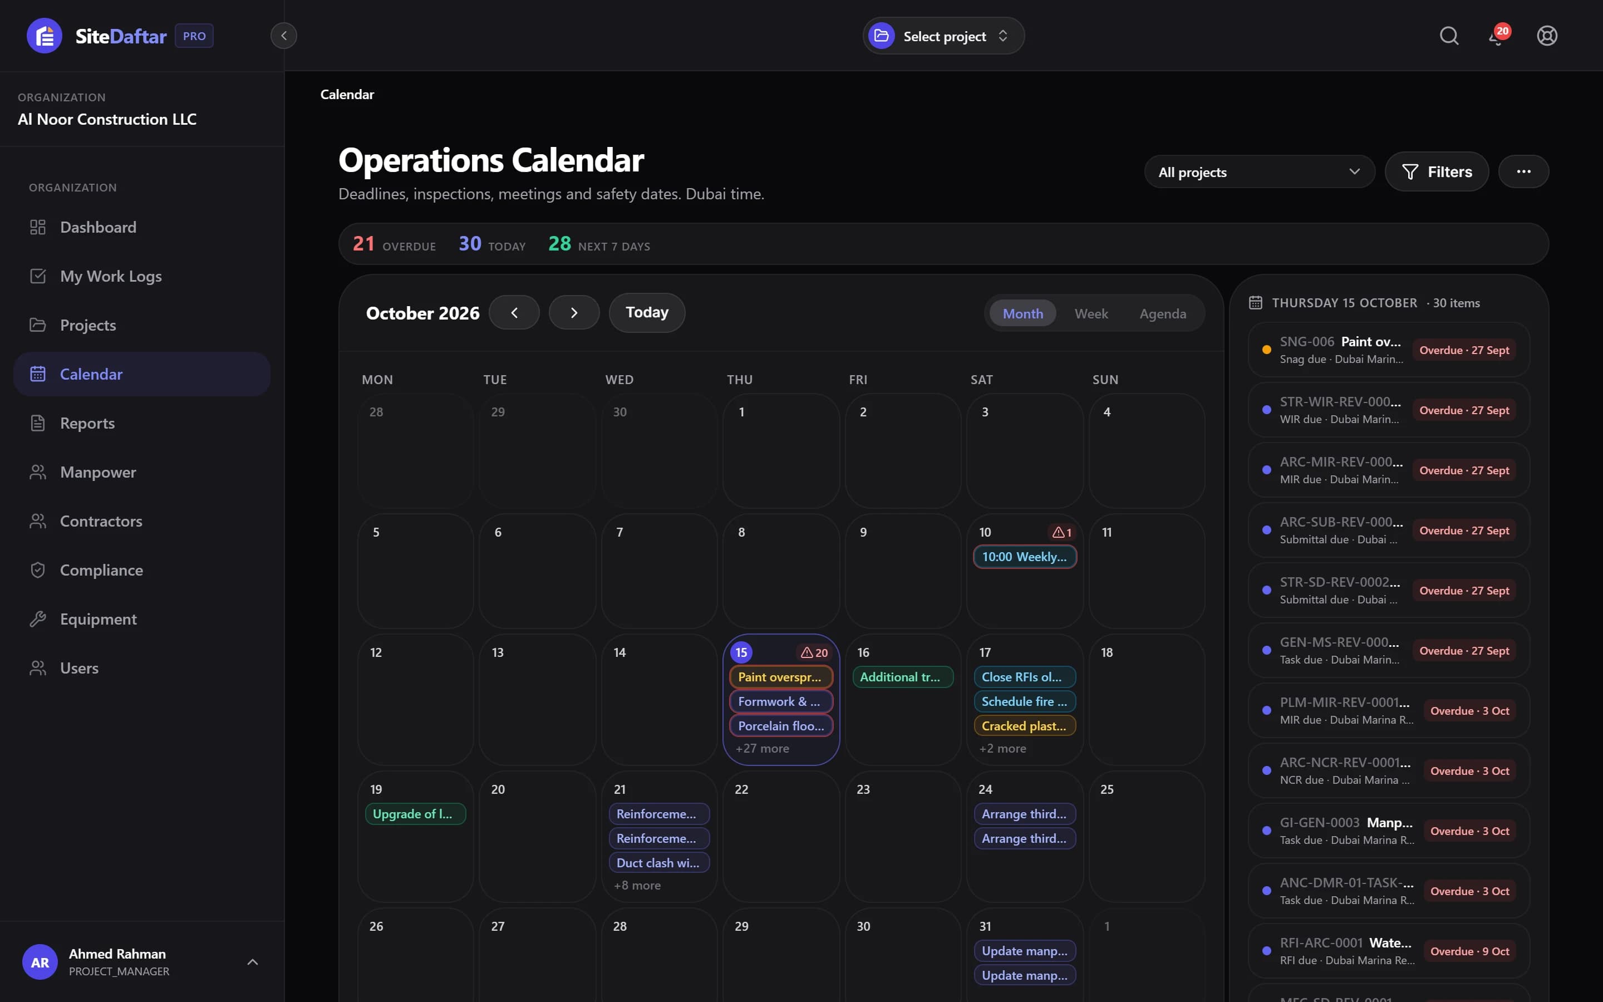Open GI-GEN-0003 Manp... overdue item
This screenshot has height=1002, width=1603.
pos(1388,831)
